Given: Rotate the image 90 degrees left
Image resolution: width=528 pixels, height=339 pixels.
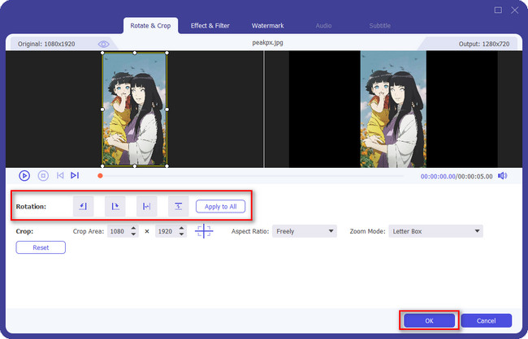Looking at the screenshot, I should pyautogui.click(x=83, y=206).
